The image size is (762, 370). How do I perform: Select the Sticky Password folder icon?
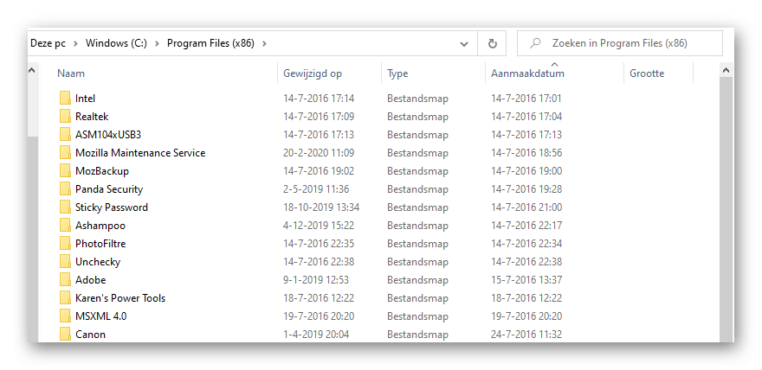65,207
